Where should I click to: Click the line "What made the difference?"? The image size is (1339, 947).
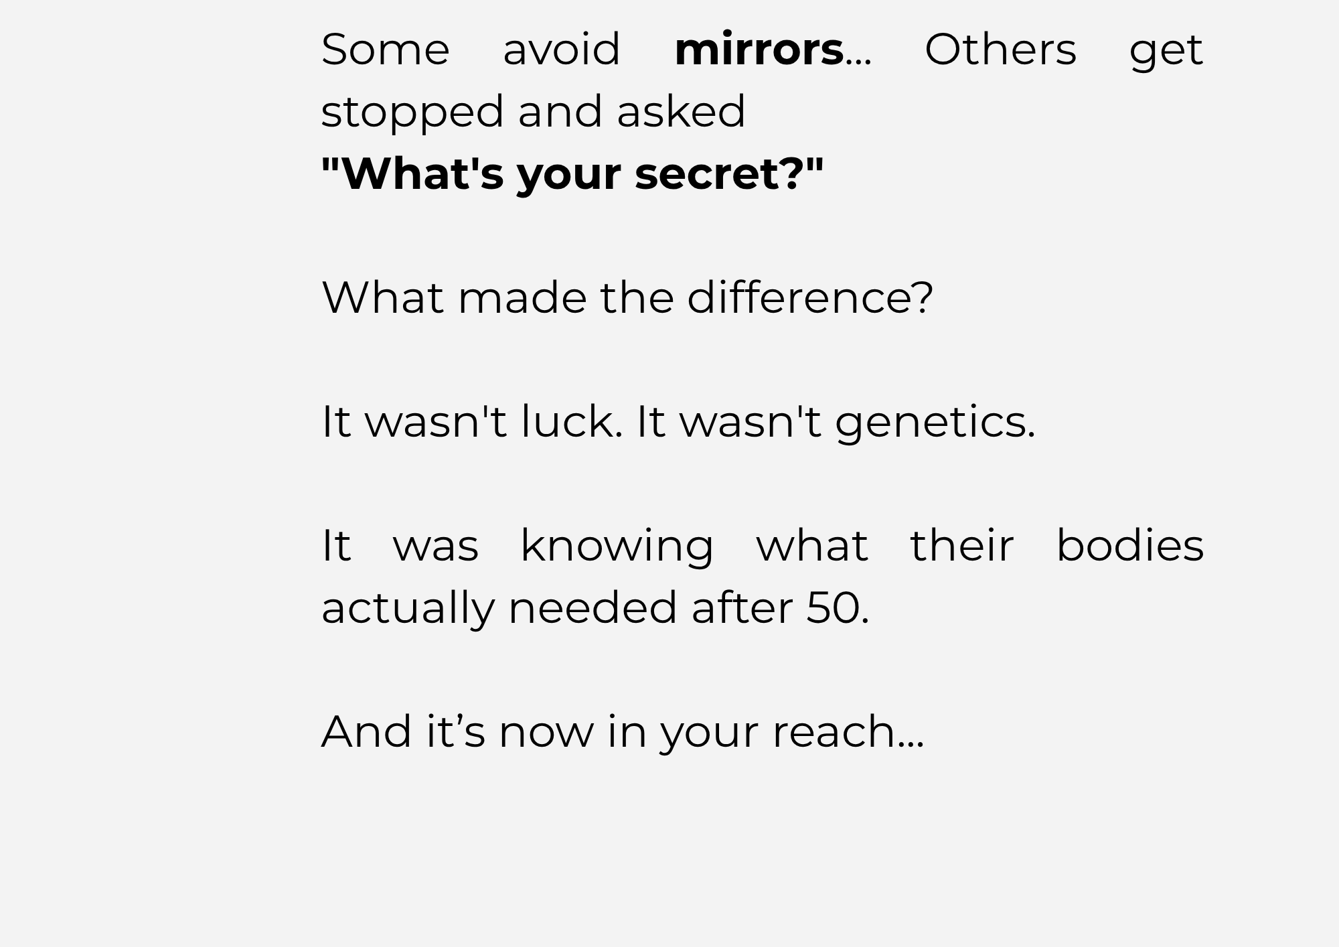627,297
